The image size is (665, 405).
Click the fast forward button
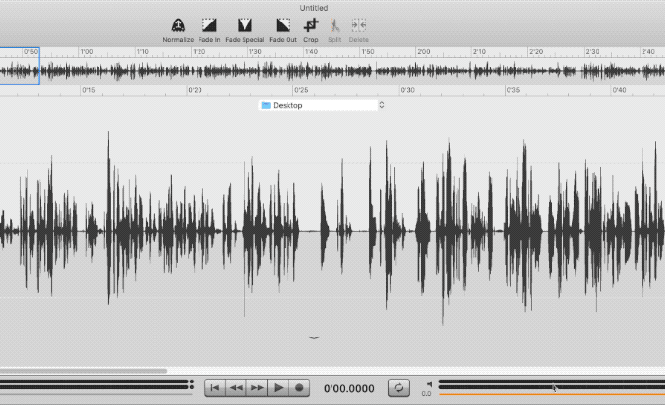tap(257, 388)
